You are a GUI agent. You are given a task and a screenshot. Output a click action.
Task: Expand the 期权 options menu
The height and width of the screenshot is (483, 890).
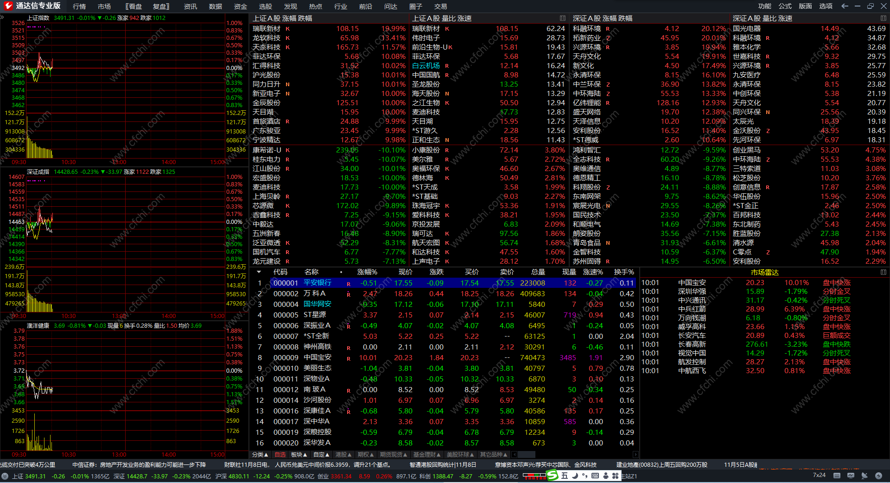pos(366,455)
